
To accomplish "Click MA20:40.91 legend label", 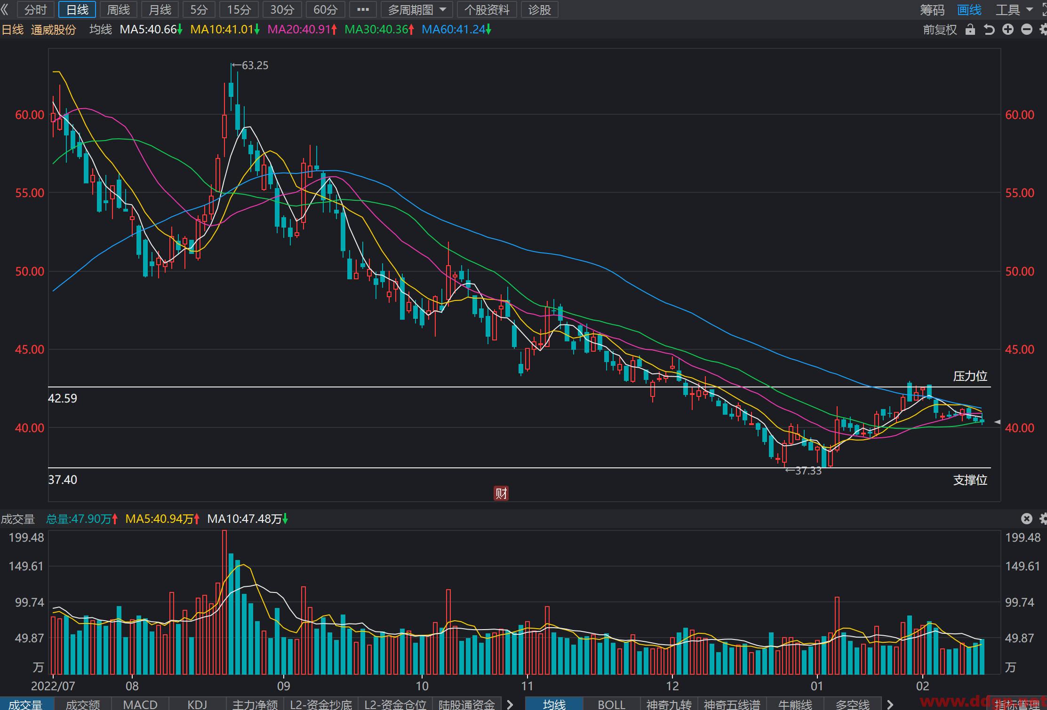I will coord(302,30).
